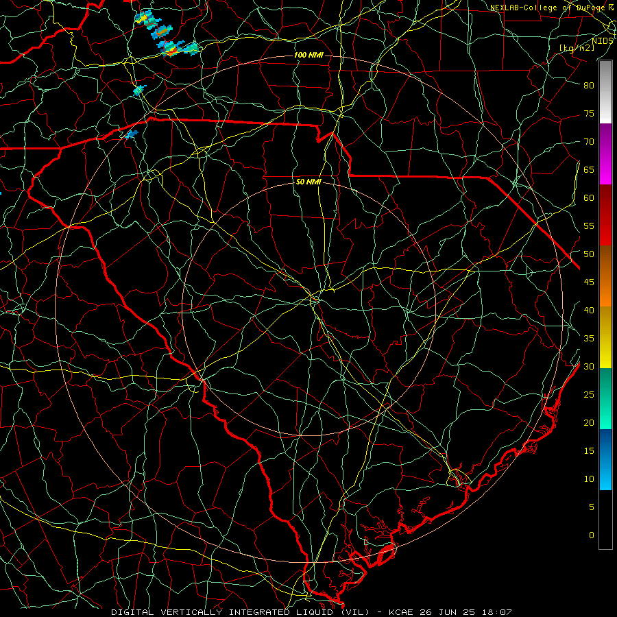Click the 0 value on the color scale
617x617 pixels.
point(592,535)
